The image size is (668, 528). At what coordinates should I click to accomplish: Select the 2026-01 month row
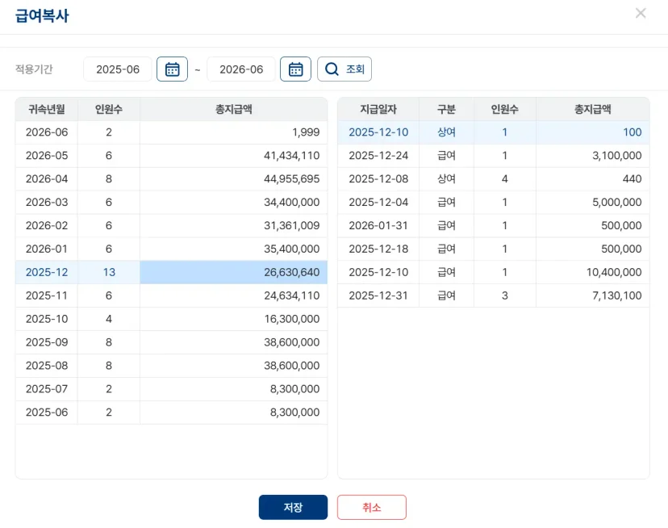[x=171, y=249]
